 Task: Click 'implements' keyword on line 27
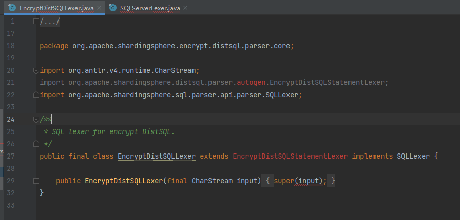coord(372,156)
